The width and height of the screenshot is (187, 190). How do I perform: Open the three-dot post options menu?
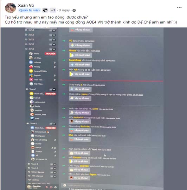pos(179,7)
